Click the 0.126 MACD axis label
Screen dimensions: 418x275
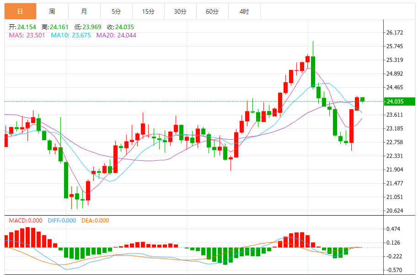[393, 243]
